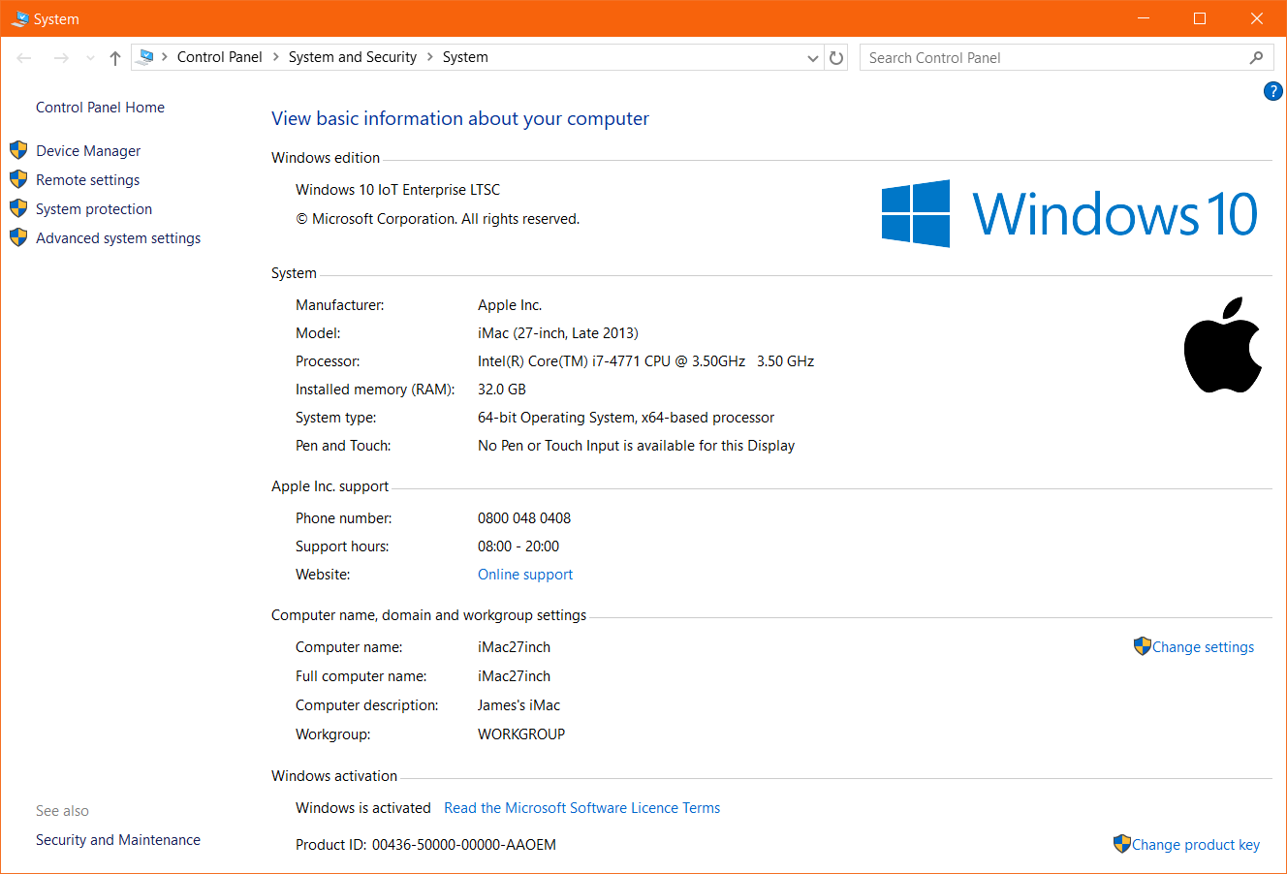Go up one level with Up arrow

pos(115,58)
